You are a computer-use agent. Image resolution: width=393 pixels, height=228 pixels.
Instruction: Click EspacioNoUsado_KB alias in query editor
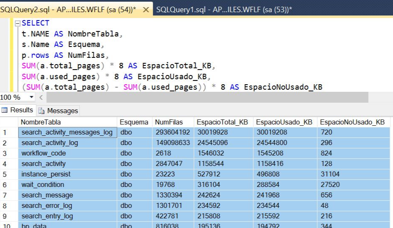[283, 87]
